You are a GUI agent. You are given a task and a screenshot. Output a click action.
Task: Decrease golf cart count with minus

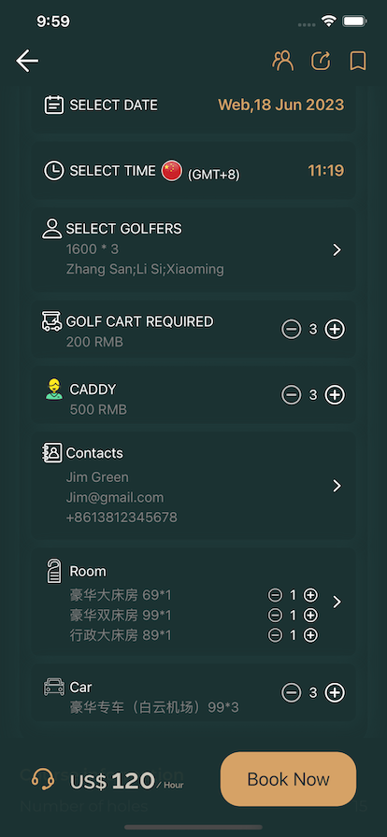point(292,330)
